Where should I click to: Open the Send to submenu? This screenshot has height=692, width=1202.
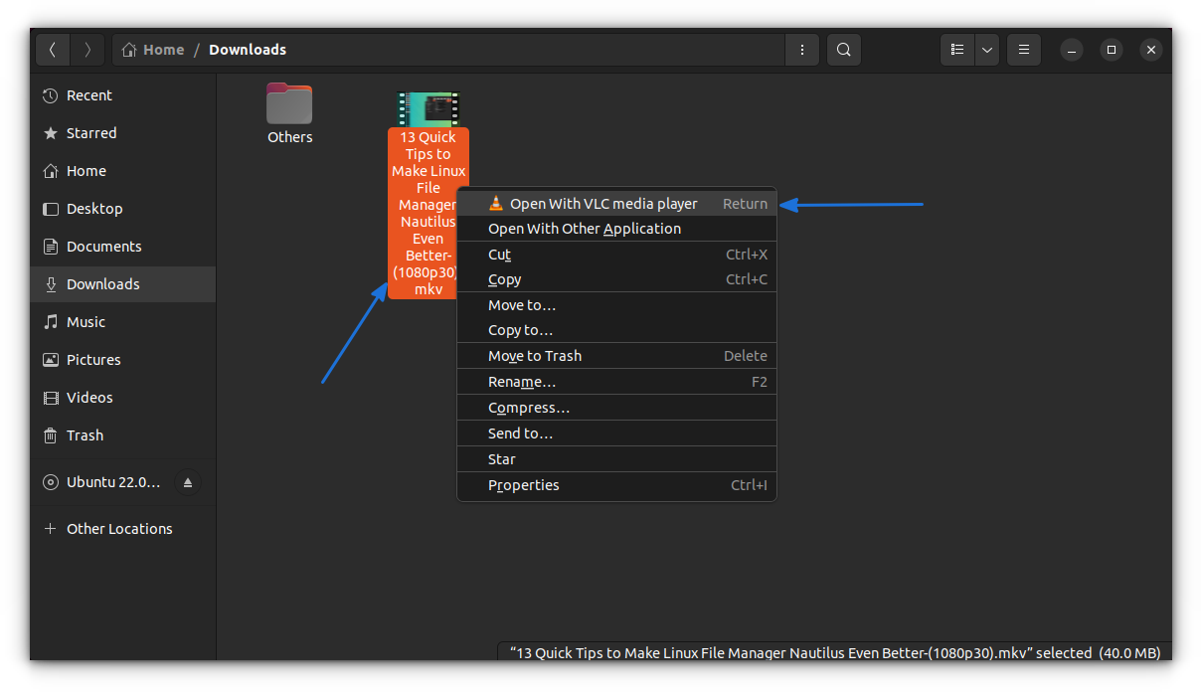(520, 432)
